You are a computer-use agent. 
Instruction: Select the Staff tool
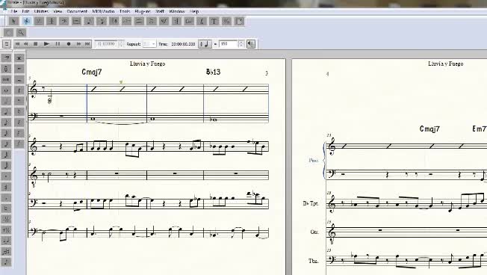(26, 21)
